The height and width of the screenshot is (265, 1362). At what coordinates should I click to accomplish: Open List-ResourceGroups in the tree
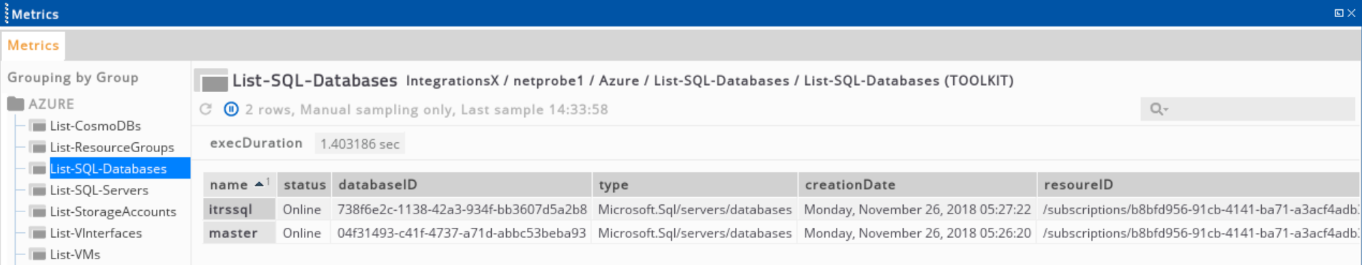112,147
